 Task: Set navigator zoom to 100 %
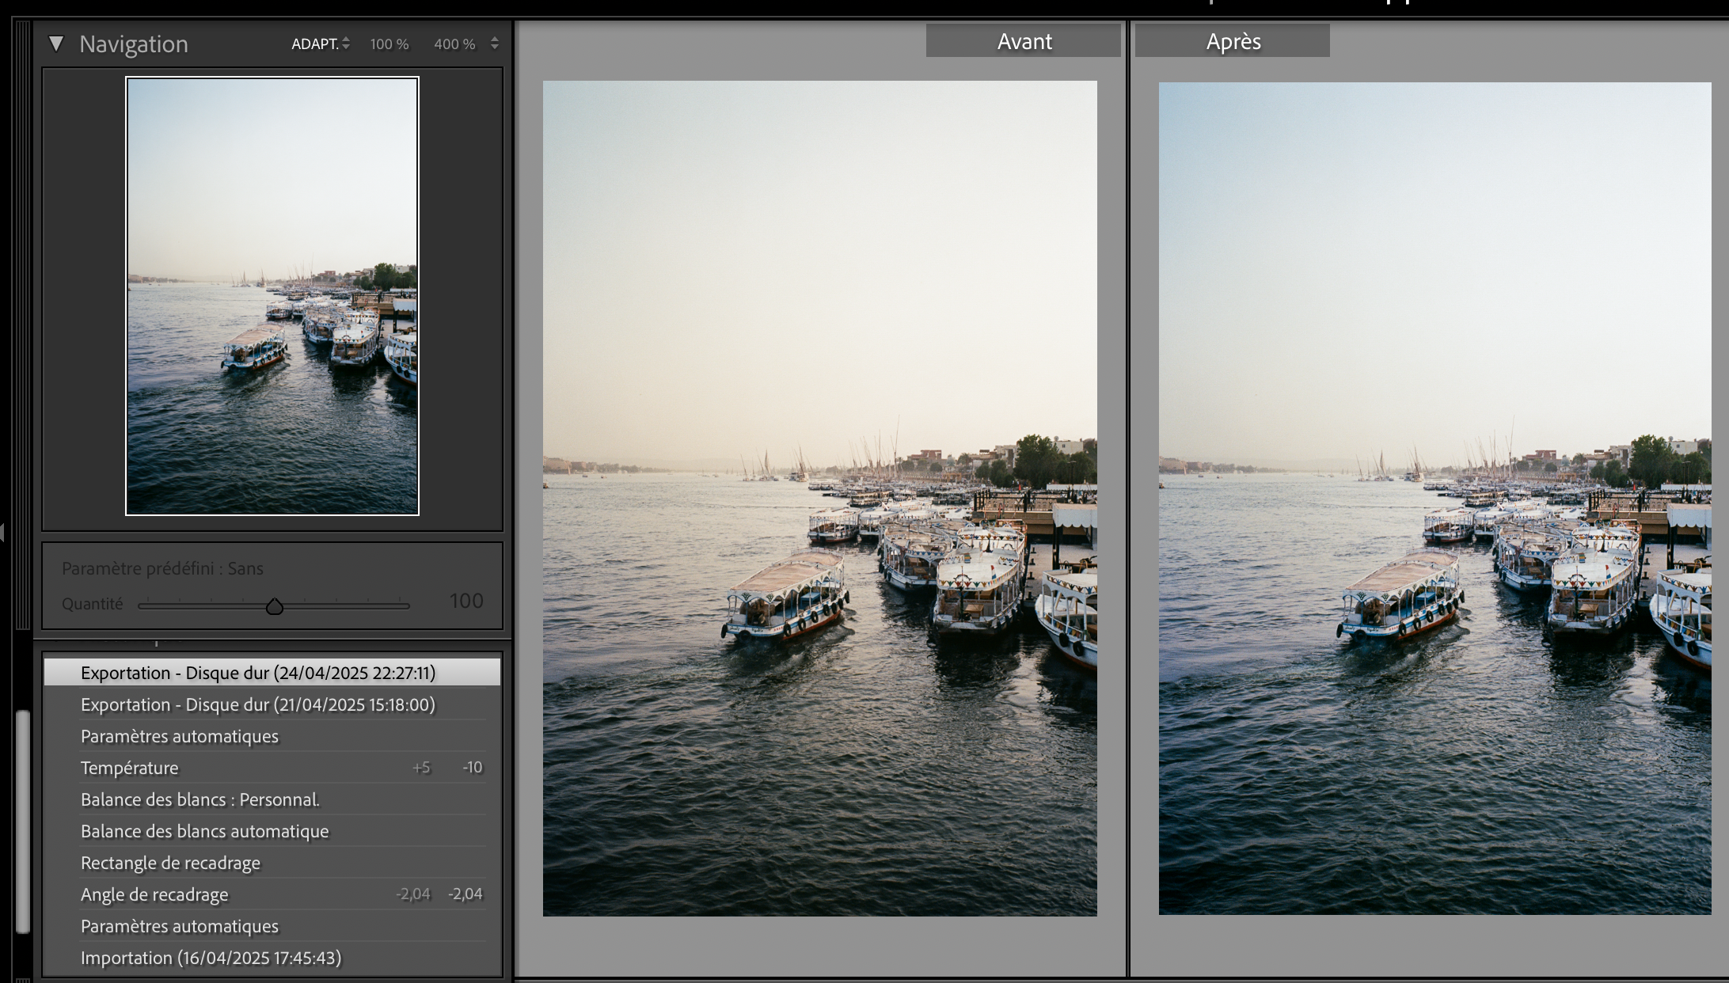click(389, 44)
